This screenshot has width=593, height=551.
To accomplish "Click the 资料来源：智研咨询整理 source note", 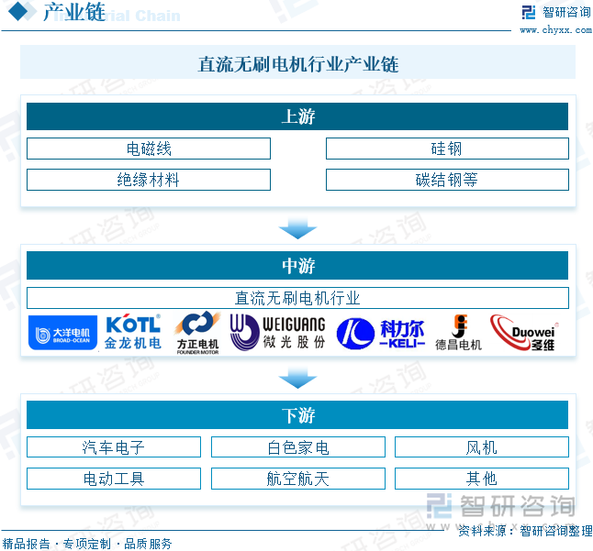I will (525, 531).
